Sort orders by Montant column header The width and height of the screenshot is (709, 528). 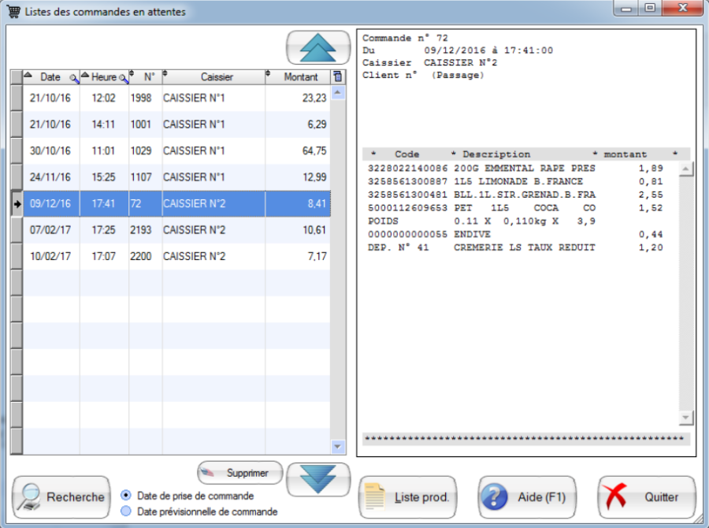click(301, 77)
